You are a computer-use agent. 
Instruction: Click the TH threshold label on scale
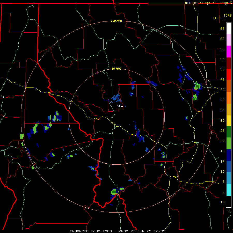[222, 202]
